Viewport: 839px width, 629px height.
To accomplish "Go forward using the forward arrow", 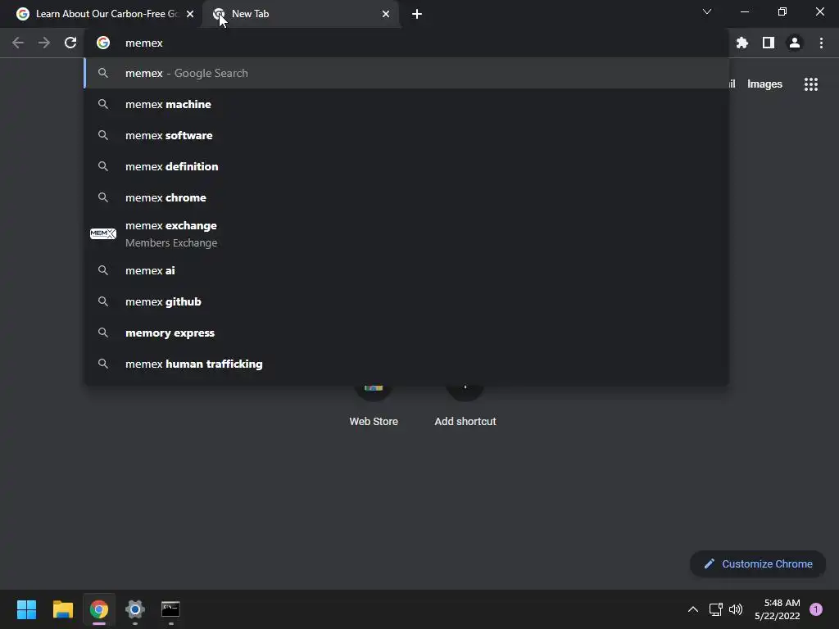I will pos(44,43).
